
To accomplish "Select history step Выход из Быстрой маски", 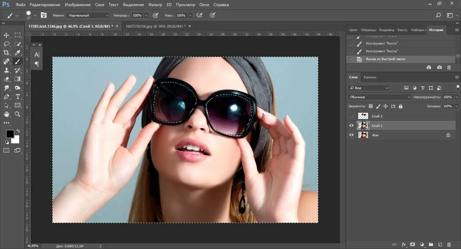I will pos(385,59).
